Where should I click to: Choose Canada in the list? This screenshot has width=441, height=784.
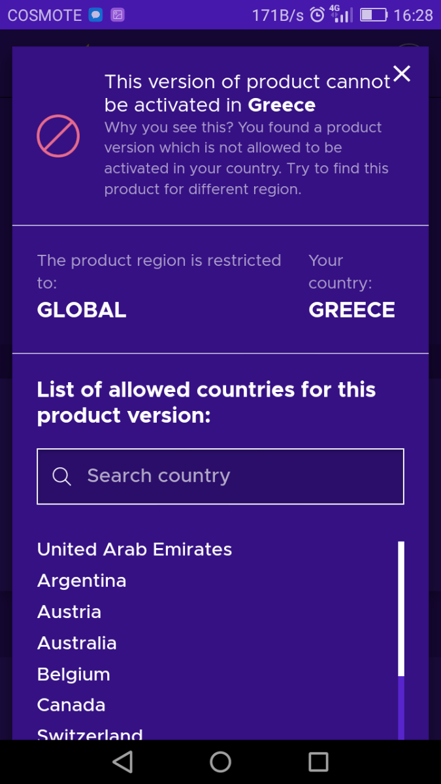point(71,706)
